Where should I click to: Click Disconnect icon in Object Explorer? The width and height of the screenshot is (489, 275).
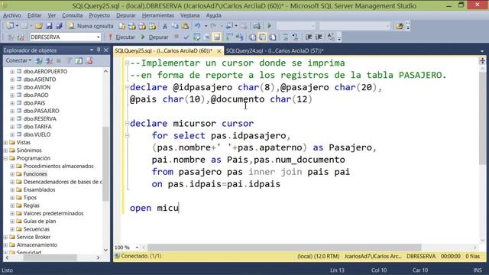coord(49,61)
